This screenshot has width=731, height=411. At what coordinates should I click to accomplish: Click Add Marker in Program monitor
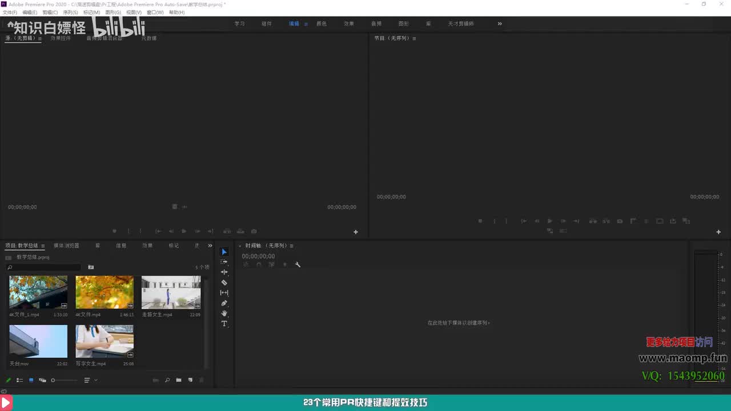(480, 221)
